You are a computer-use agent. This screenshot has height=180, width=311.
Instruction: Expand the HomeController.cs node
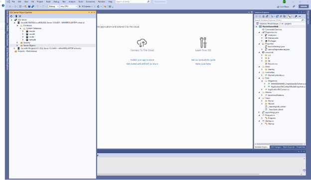click(262, 75)
